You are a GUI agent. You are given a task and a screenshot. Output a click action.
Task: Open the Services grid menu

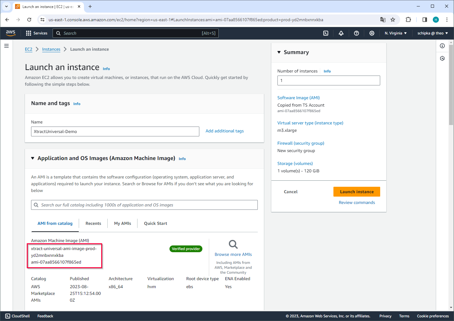(37, 33)
